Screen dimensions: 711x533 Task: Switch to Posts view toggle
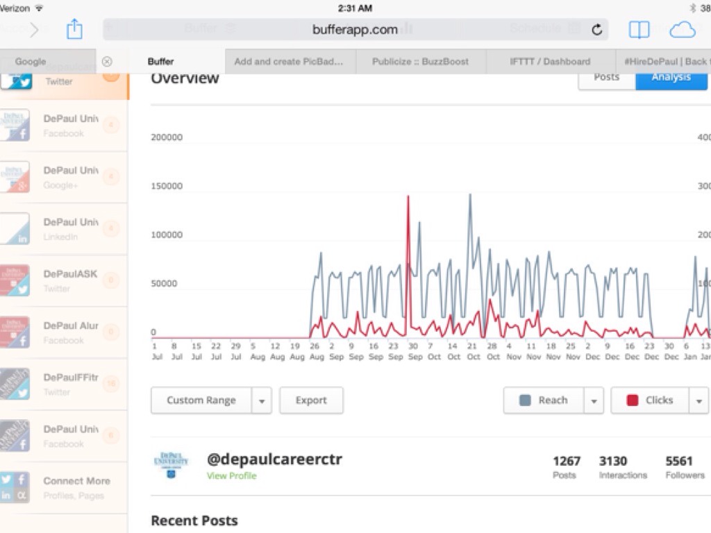click(x=606, y=77)
